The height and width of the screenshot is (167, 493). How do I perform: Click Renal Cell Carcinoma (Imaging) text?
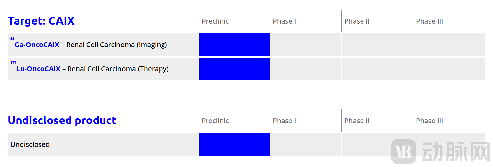pyautogui.click(x=117, y=45)
